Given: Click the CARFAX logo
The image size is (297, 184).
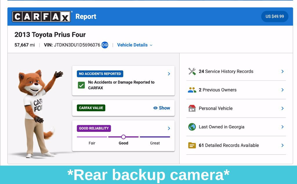Looking at the screenshot, I should [x=41, y=17].
